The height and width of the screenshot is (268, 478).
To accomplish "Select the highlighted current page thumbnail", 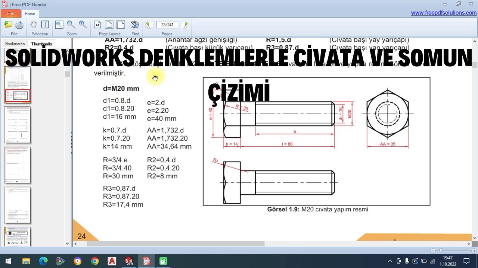I will (x=17, y=85).
